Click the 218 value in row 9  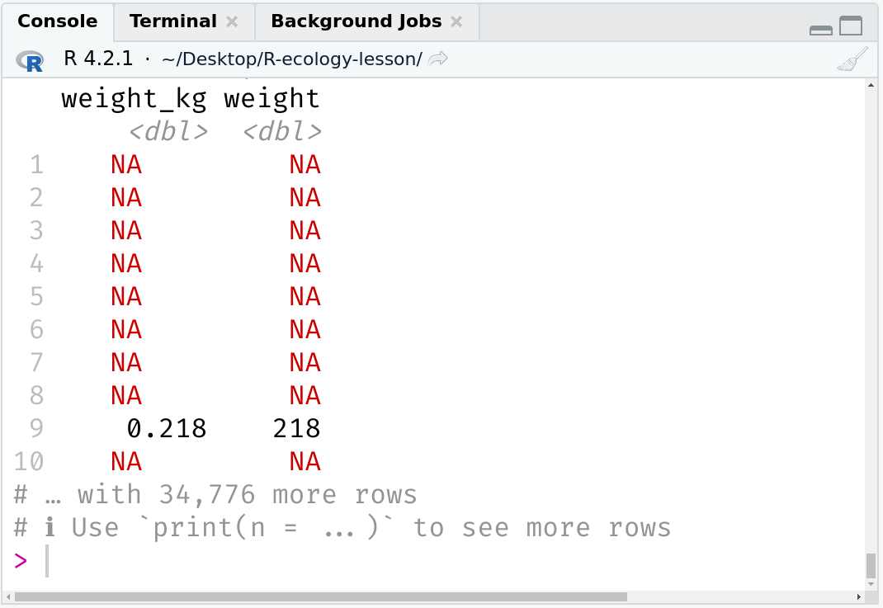pos(297,428)
